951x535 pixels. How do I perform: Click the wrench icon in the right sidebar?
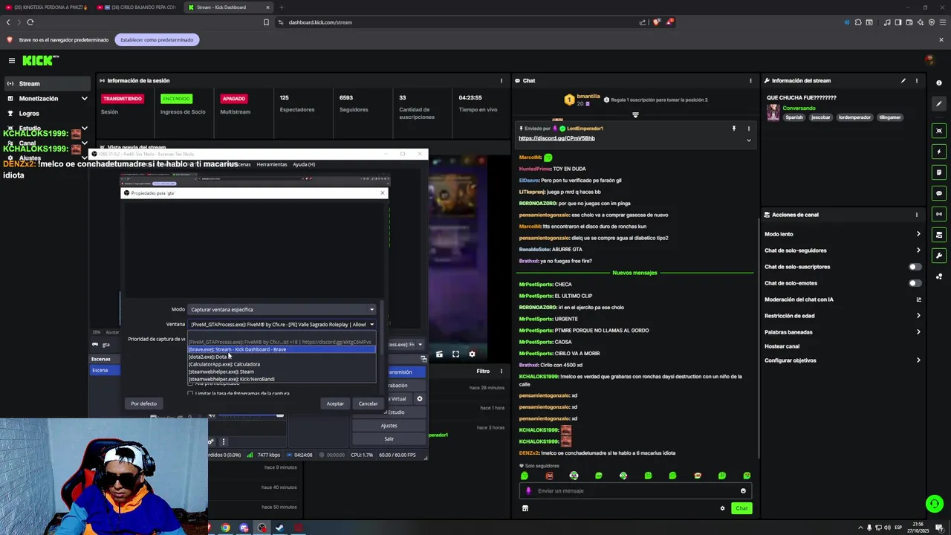[x=939, y=256]
